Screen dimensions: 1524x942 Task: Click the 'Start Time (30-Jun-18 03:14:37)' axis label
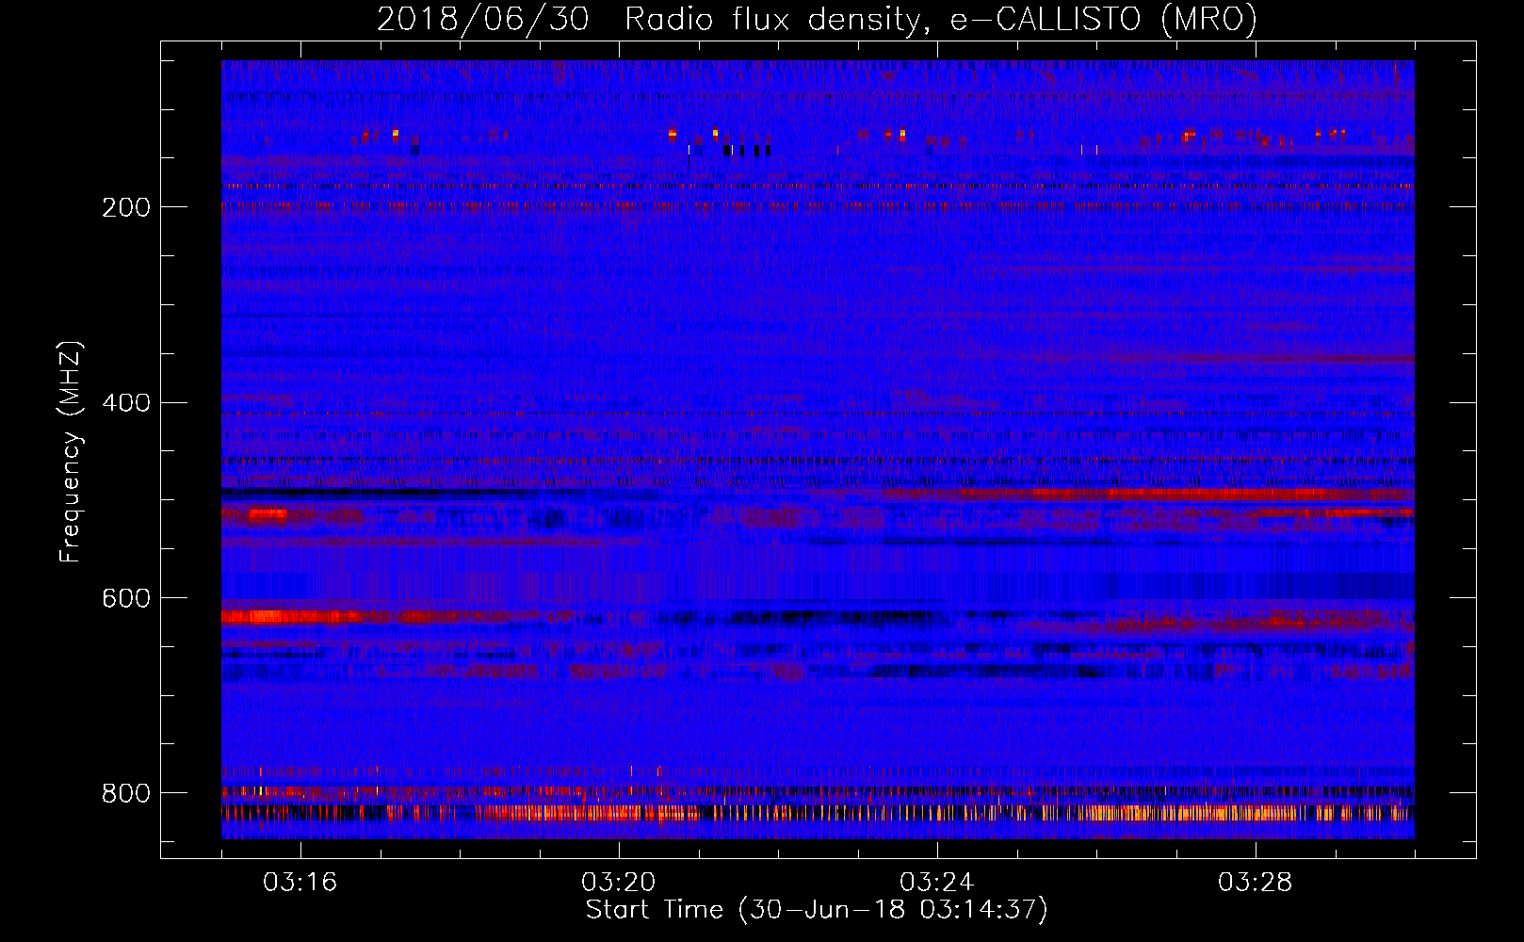pyautogui.click(x=817, y=910)
